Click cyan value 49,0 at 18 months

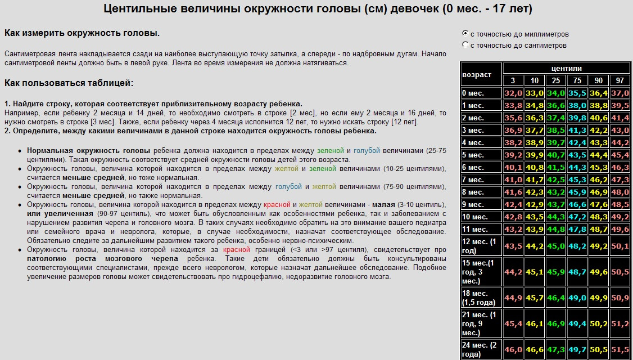click(577, 298)
